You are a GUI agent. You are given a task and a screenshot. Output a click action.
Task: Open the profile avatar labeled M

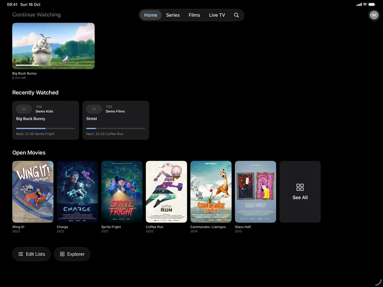[374, 15]
